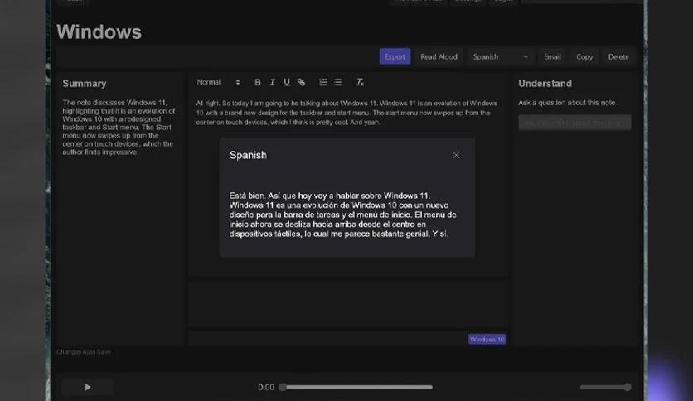
Task: Toggle bold formatting in the editor
Action: (258, 82)
